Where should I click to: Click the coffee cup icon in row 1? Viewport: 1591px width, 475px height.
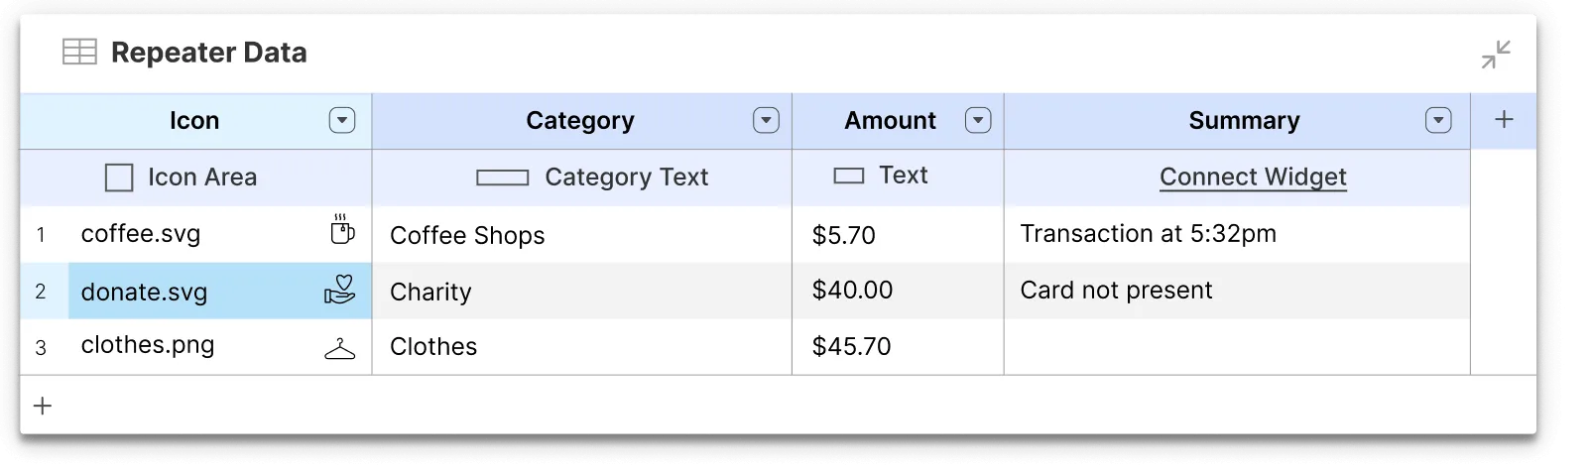340,231
